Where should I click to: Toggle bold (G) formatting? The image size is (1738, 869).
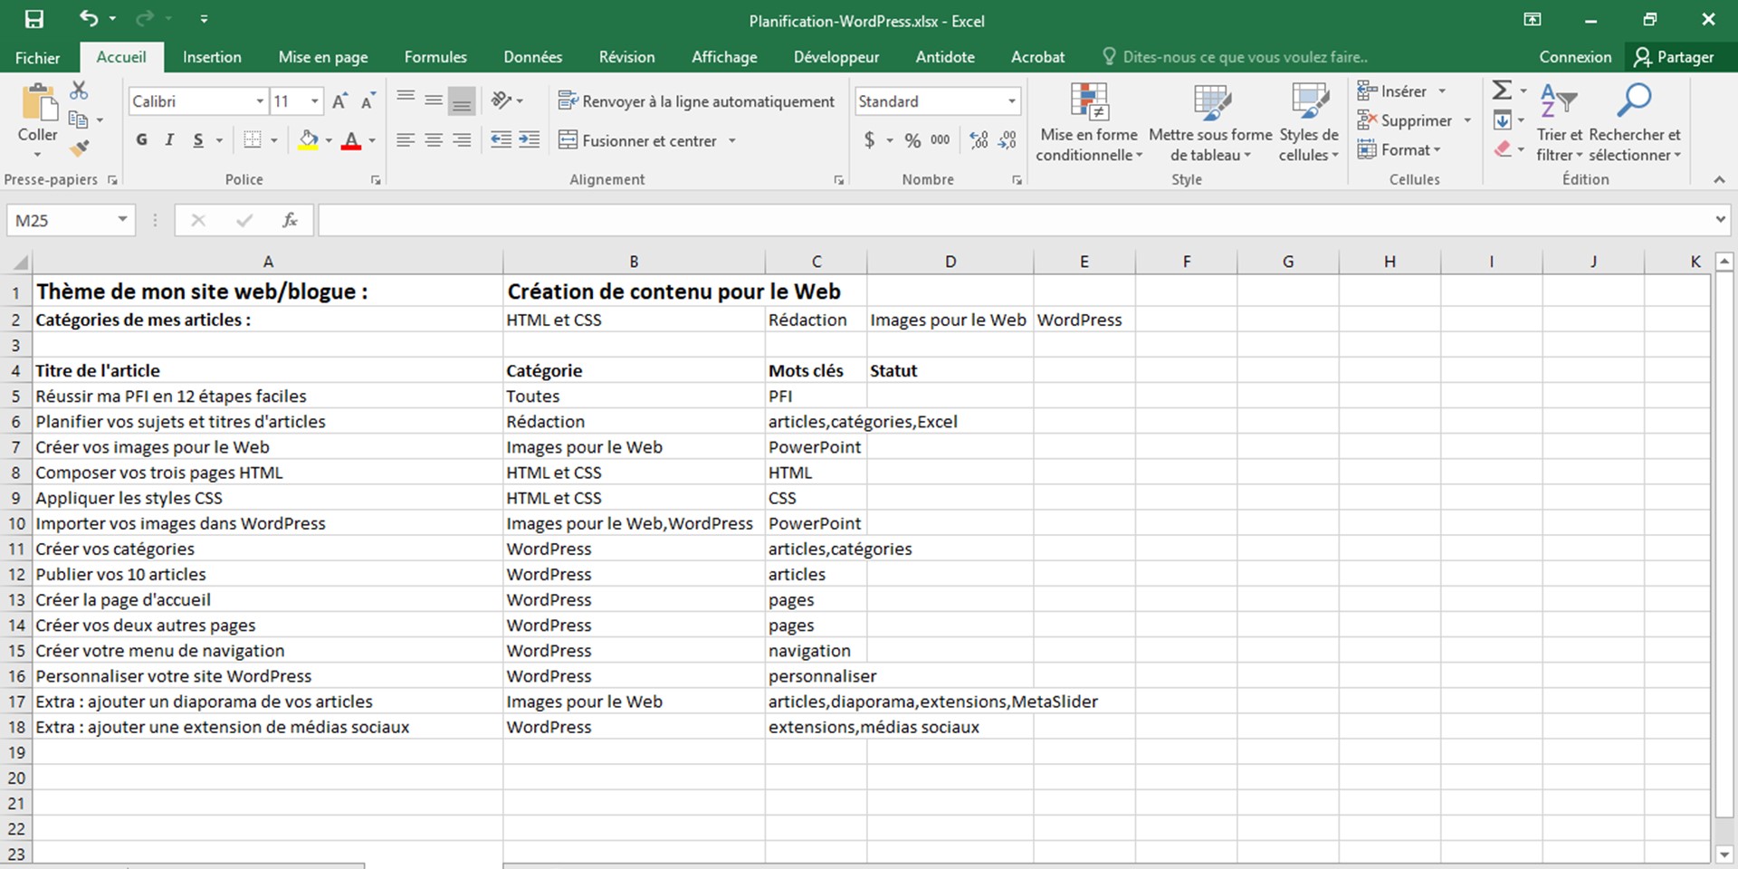[142, 140]
